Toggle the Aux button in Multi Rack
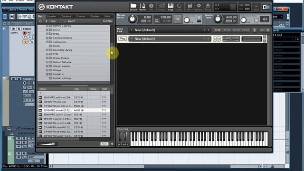This screenshot has height=171, width=304. click(x=262, y=30)
